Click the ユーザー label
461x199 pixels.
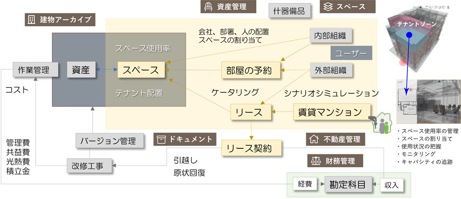(x=351, y=53)
